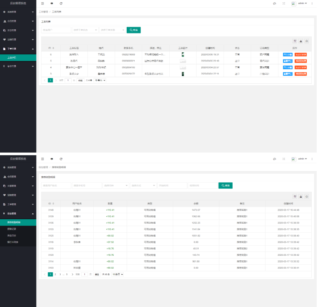Click the 开始时间 date input field
Image resolution: width=317 pixels, height=307 pixels.
click(172, 185)
